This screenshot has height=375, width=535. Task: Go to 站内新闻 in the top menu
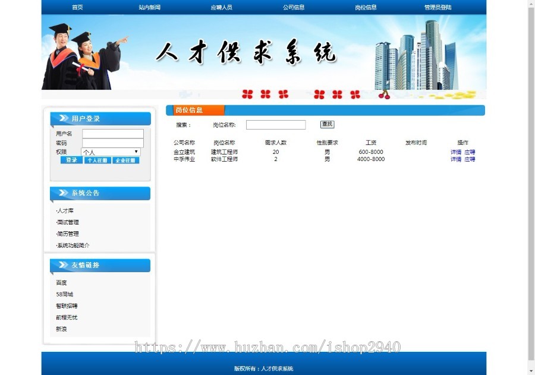pyautogui.click(x=149, y=7)
